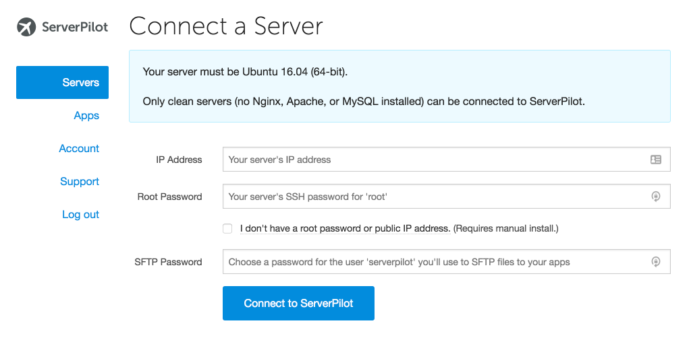This screenshot has width=689, height=342.
Task: Click the Ubuntu 16.04 requirement notice
Action: click(245, 72)
